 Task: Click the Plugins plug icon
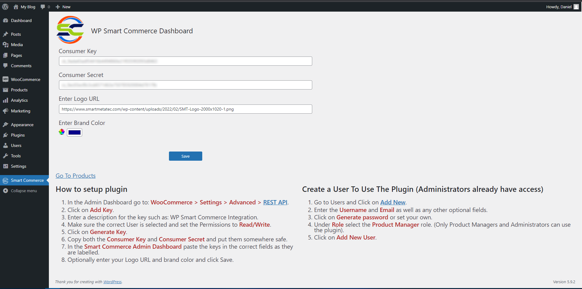(5, 135)
